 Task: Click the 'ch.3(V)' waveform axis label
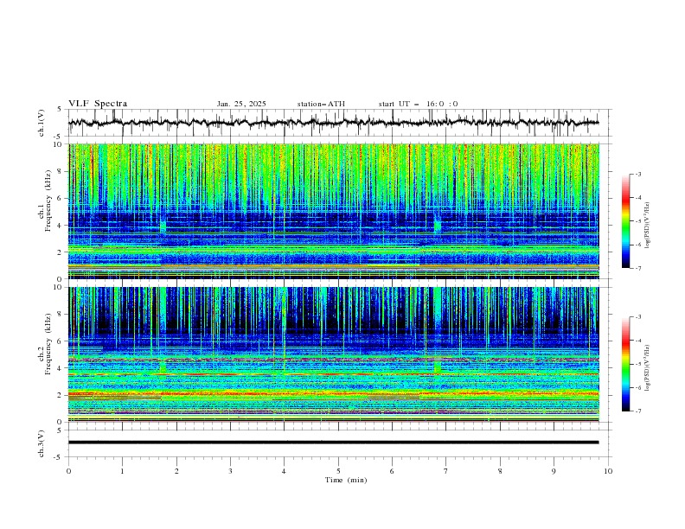tap(42, 443)
